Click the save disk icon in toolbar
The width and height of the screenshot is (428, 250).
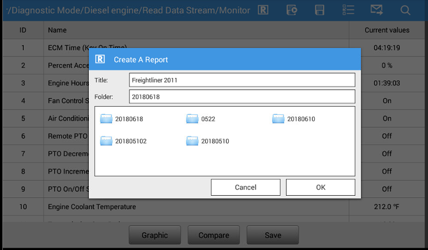pyautogui.click(x=319, y=10)
